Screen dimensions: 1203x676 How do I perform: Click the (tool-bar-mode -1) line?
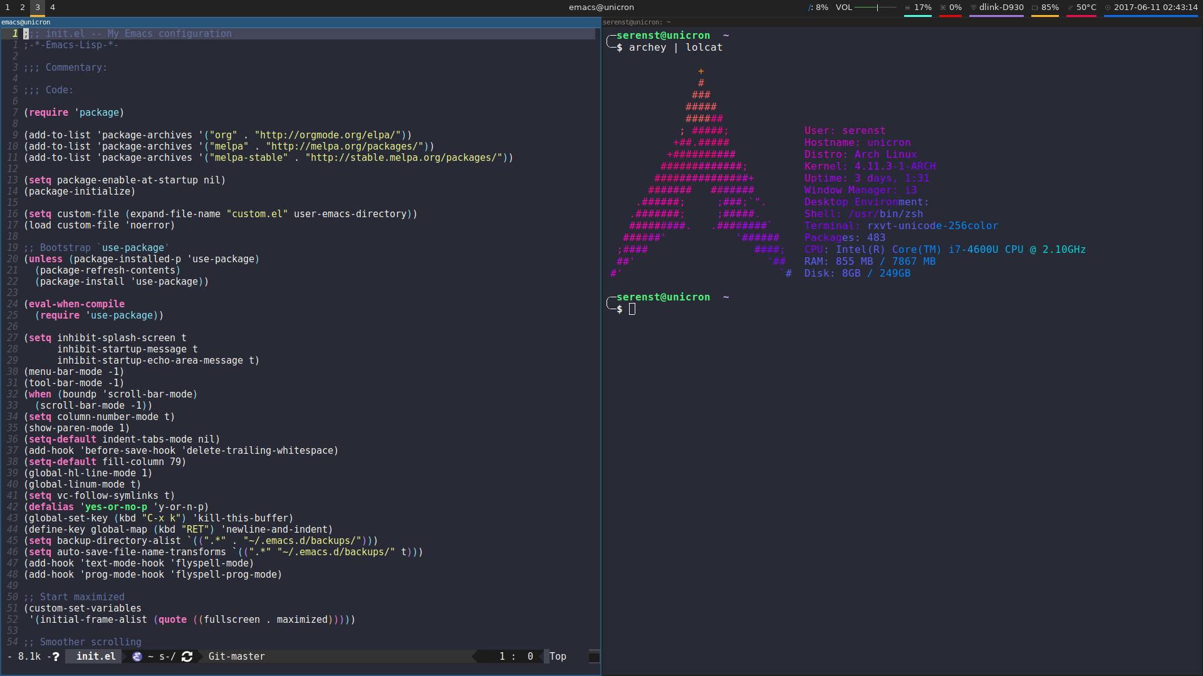pos(74,383)
